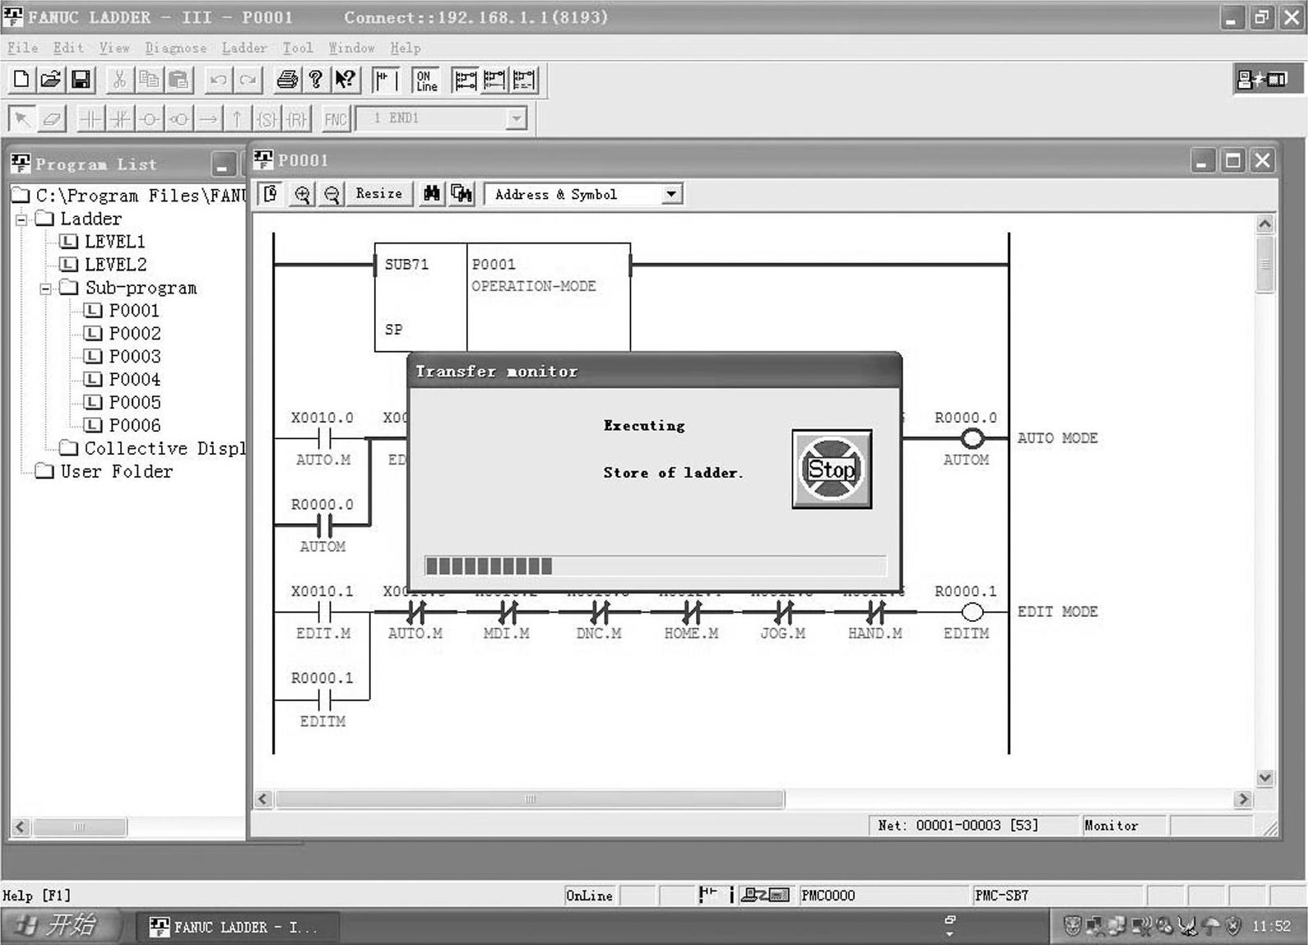Open the function dropdown showing 1 END1

pyautogui.click(x=516, y=118)
